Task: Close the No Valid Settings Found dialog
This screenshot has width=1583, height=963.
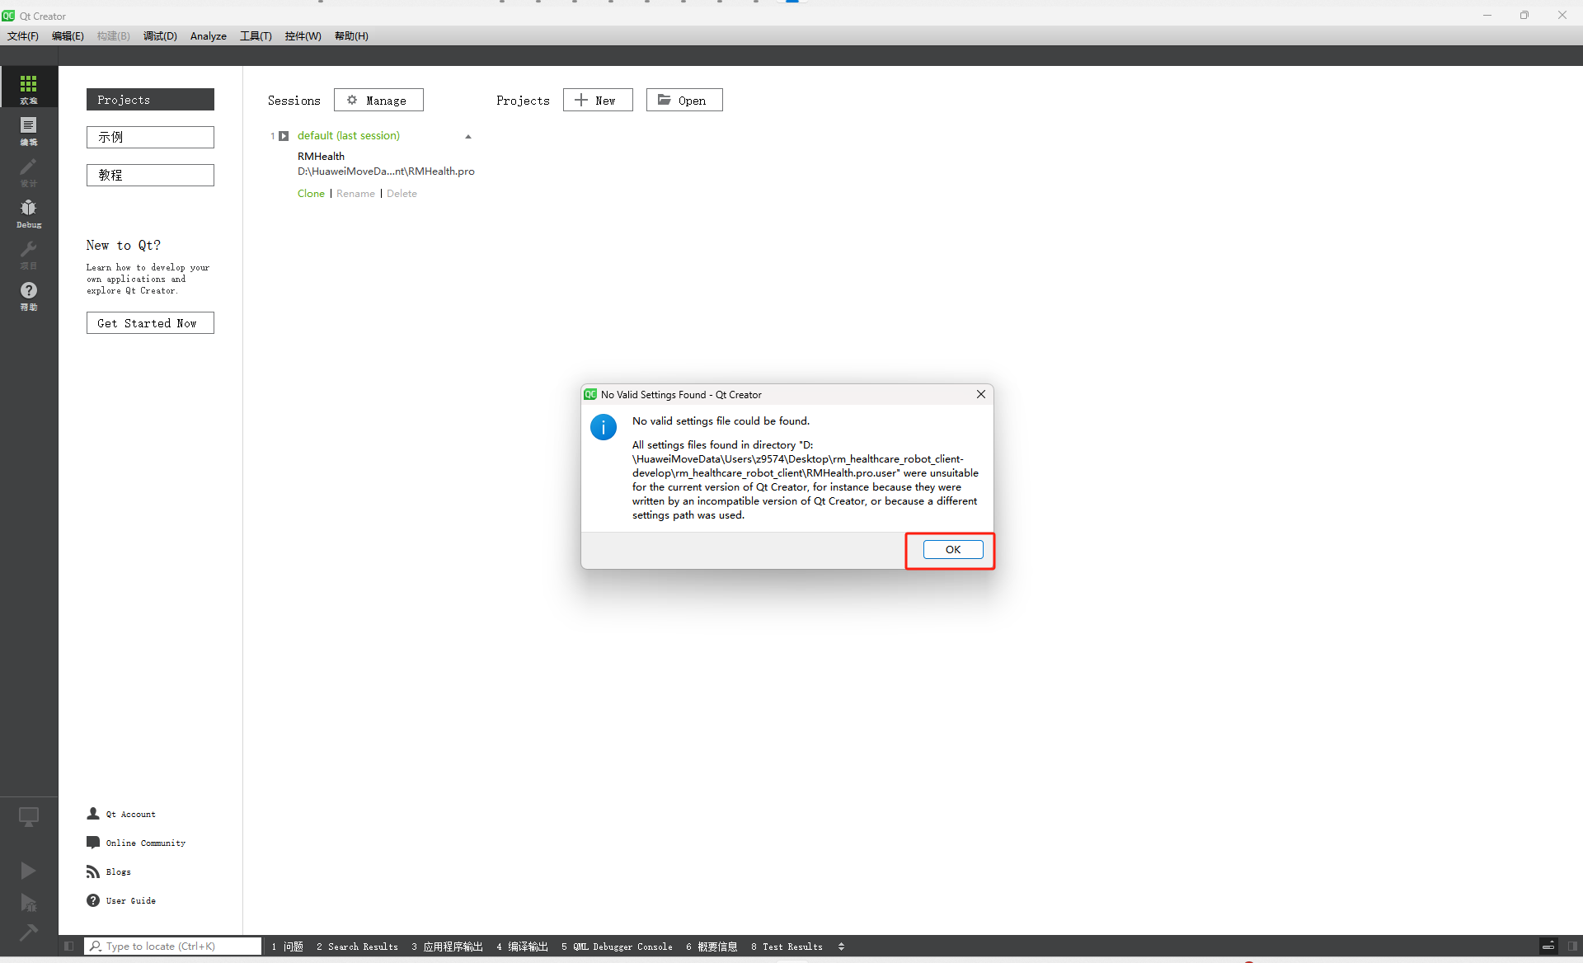Action: 981,394
